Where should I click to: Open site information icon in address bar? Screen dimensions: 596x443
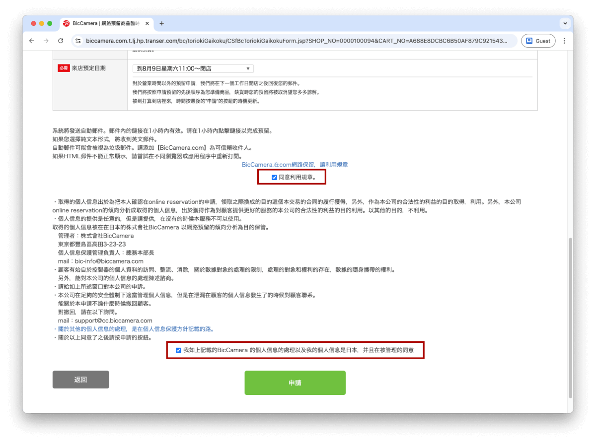coord(78,41)
